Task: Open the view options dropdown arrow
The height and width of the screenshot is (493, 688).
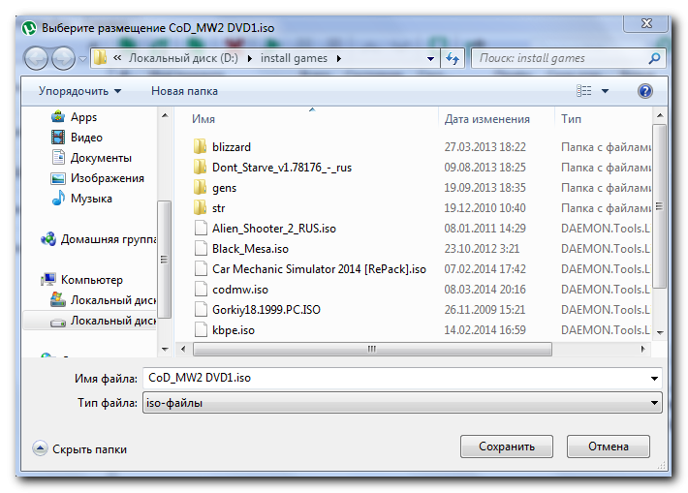Action: (x=605, y=91)
